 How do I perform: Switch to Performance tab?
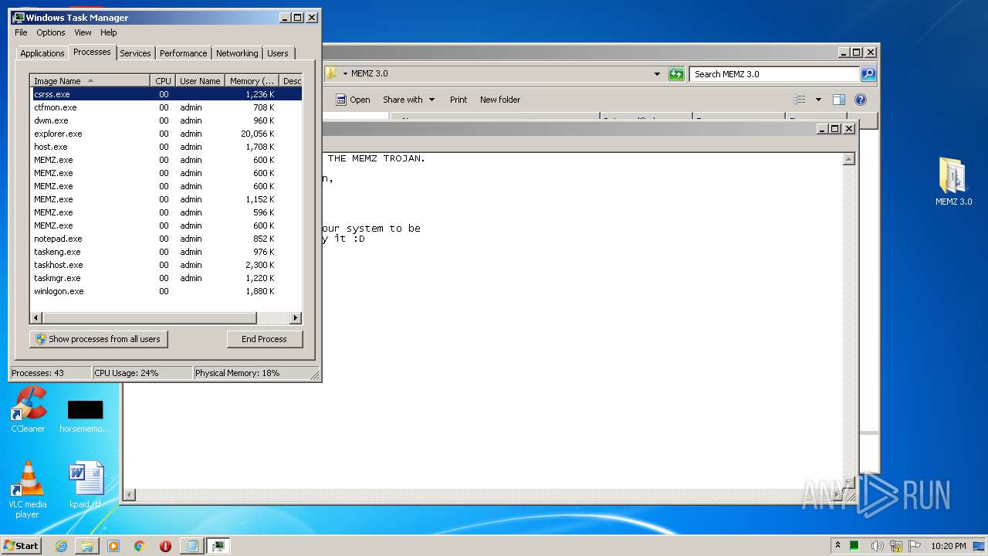tap(184, 53)
